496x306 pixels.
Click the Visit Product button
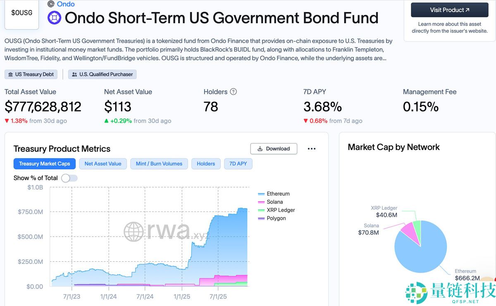tap(450, 10)
